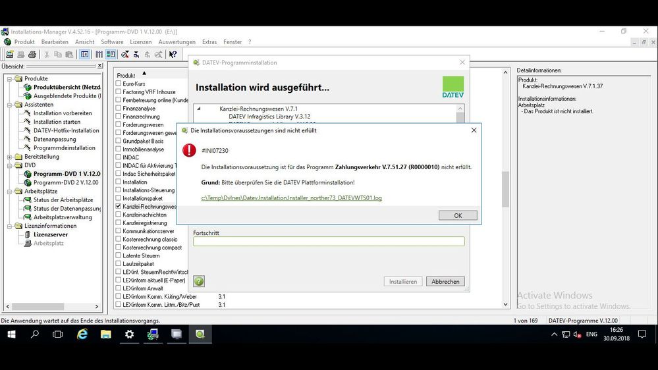The width and height of the screenshot is (658, 370).
Task: Click the product list vertical scrollbar
Action: 506,191
